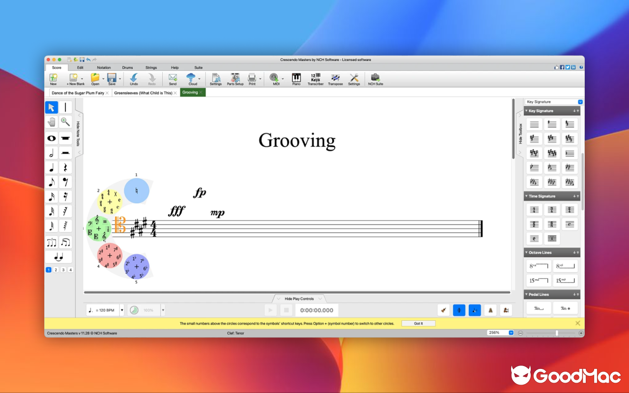Select the Hand pan tool
629x393 pixels.
pyautogui.click(x=51, y=121)
